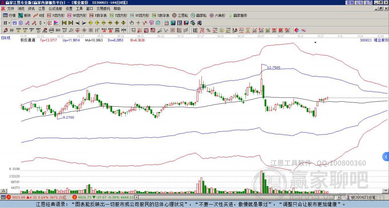Click the black right arrow icon
Viewport: 389px width, 208px height.
coord(84,23)
